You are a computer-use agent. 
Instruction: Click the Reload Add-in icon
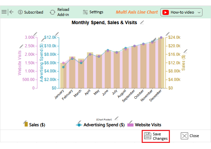[x=52, y=12]
